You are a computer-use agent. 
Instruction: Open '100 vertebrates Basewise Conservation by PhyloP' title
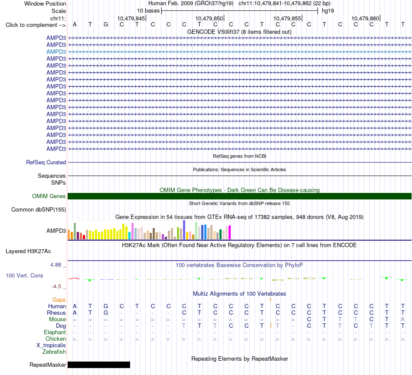[x=239, y=265]
